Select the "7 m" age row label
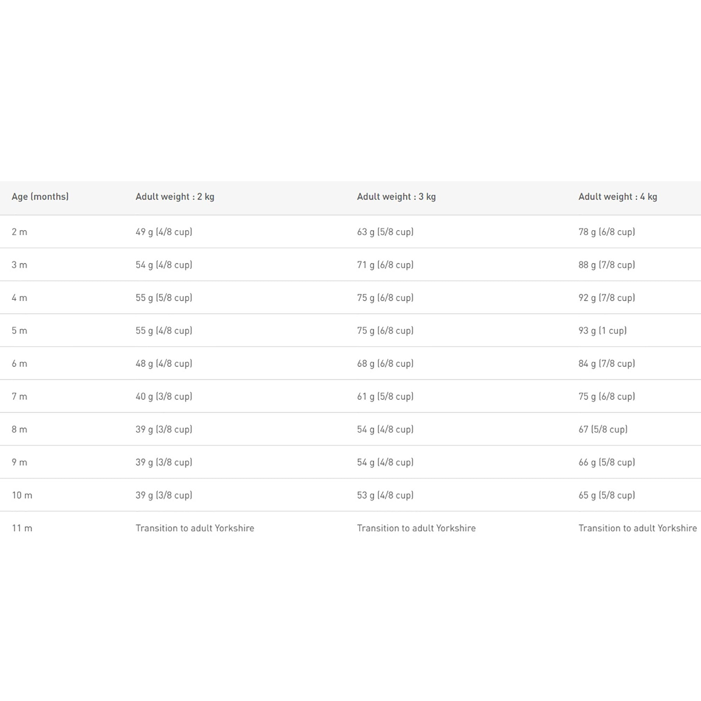 click(19, 396)
